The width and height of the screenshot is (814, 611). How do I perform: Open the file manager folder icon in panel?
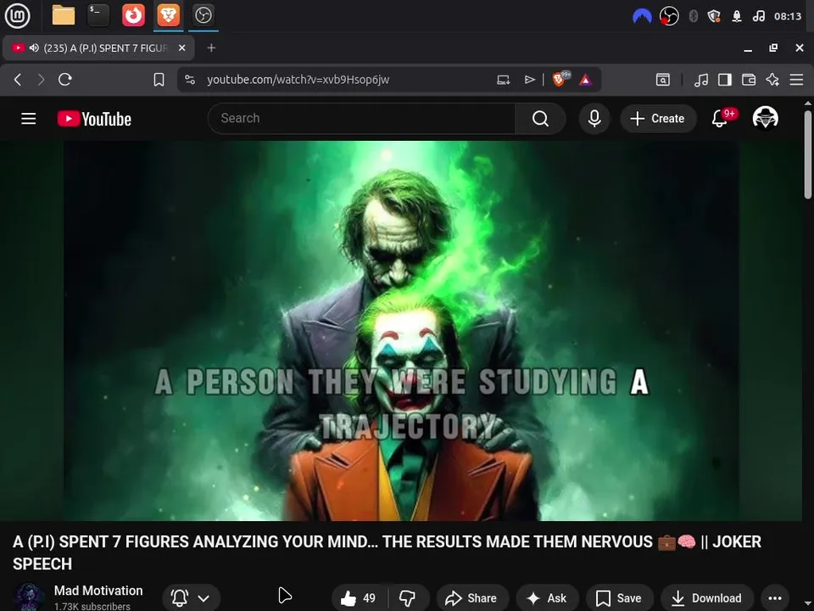point(64,15)
